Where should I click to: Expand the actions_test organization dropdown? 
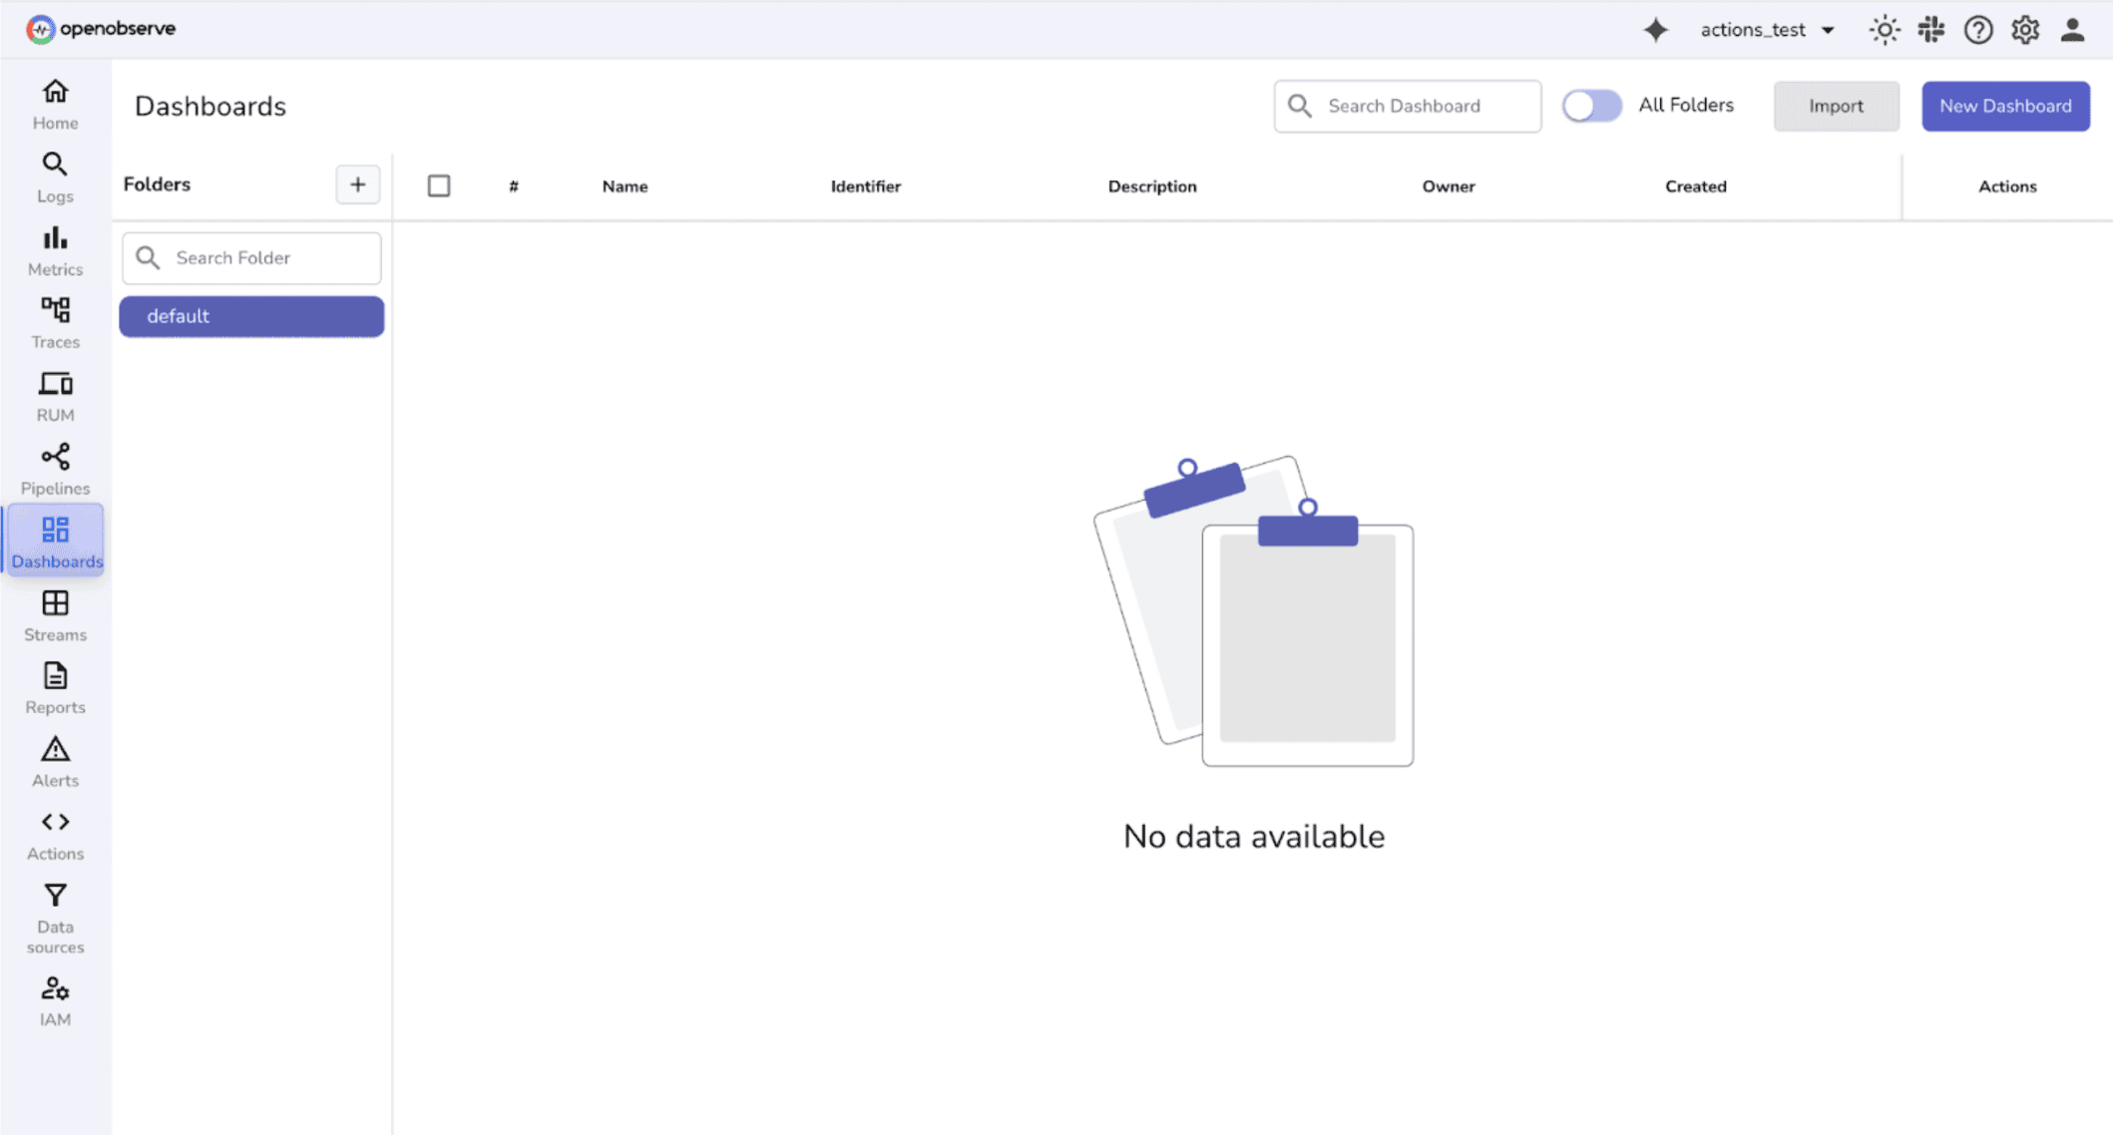(x=1767, y=30)
